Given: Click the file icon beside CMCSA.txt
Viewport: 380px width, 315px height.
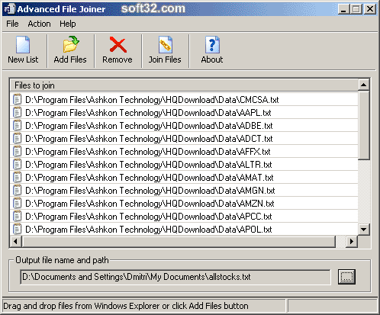Looking at the screenshot, I should 17,99.
